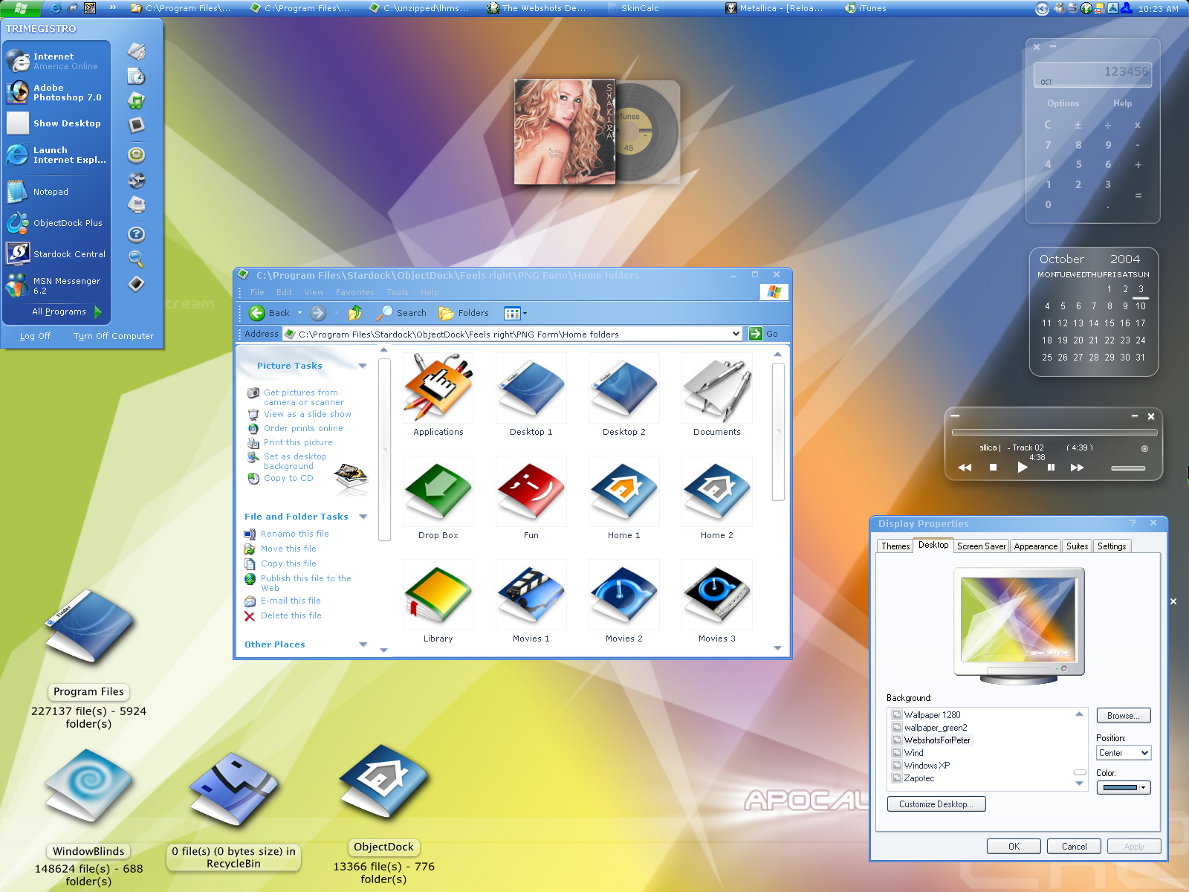Expand the Explorer address bar dropdown
Screen dimensions: 1189x892
(736, 334)
